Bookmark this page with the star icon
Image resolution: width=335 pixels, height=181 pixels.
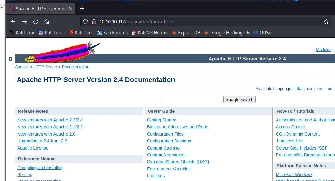(326, 22)
